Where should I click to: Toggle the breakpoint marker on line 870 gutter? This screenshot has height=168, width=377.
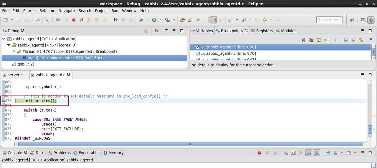[3, 101]
